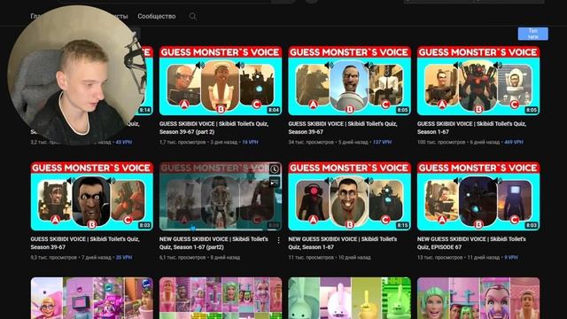Click the Watch later clock icon on hovered video
567x319 pixels.
(x=275, y=169)
